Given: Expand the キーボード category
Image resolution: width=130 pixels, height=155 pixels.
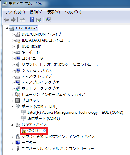Looking at the screenshot, I should pyautogui.click(x=12, y=52).
